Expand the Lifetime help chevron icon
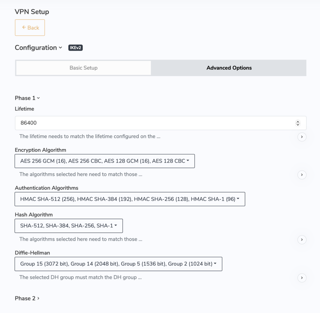320x313 pixels. click(302, 137)
